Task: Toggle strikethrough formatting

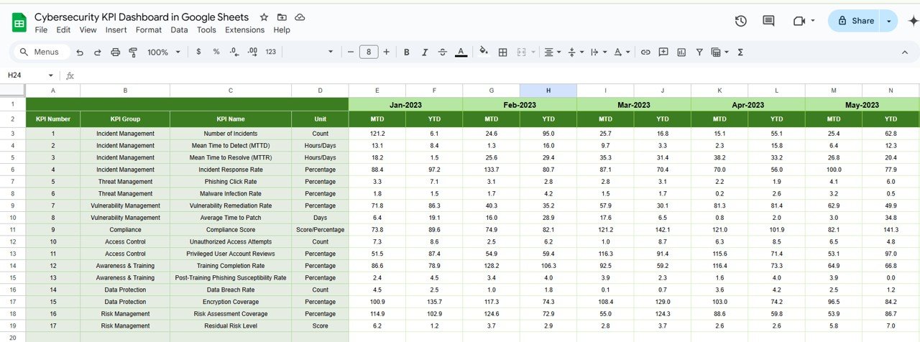Action: (x=443, y=52)
